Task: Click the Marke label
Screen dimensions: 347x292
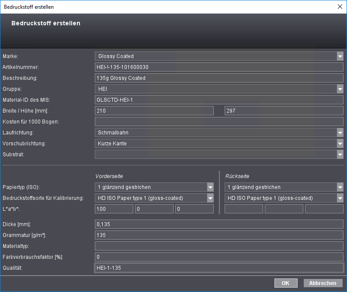Action: (x=10, y=56)
